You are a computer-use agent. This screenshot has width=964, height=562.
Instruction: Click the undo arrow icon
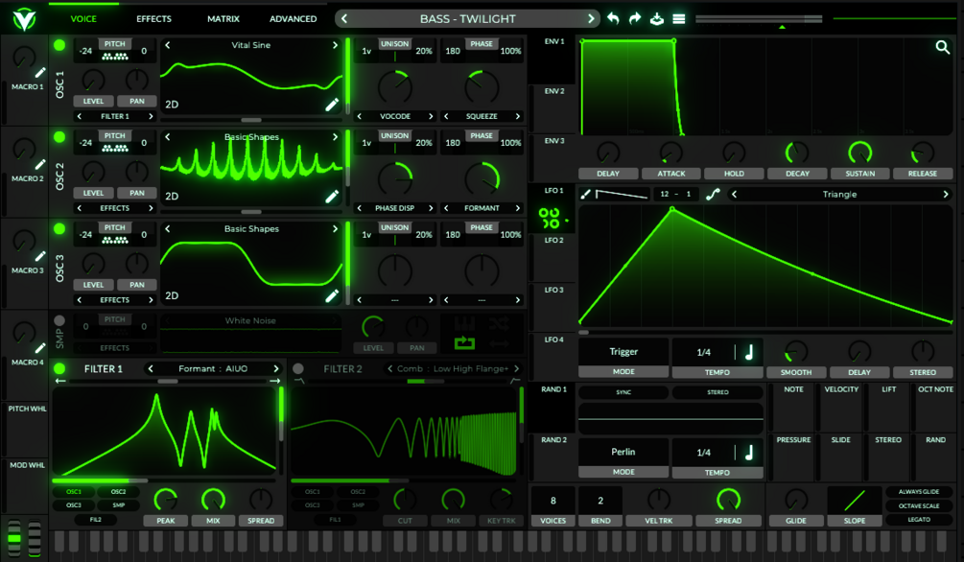point(613,18)
